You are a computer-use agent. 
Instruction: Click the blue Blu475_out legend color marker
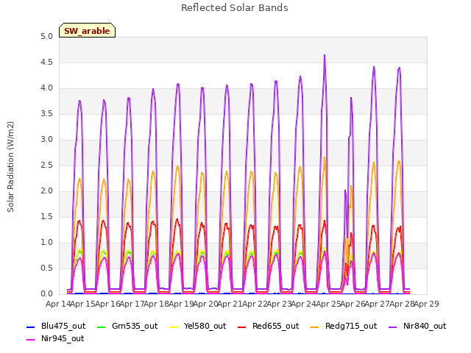pos(31,327)
